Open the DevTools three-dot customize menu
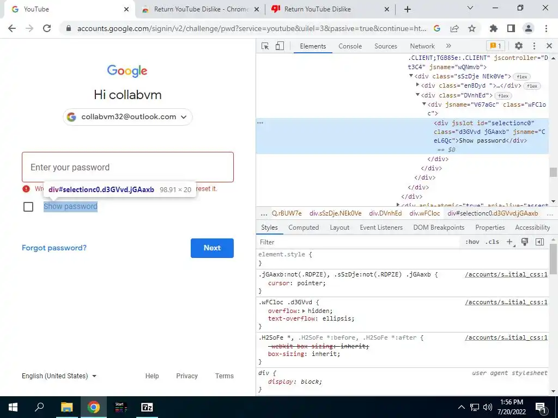The image size is (558, 418). (534, 46)
